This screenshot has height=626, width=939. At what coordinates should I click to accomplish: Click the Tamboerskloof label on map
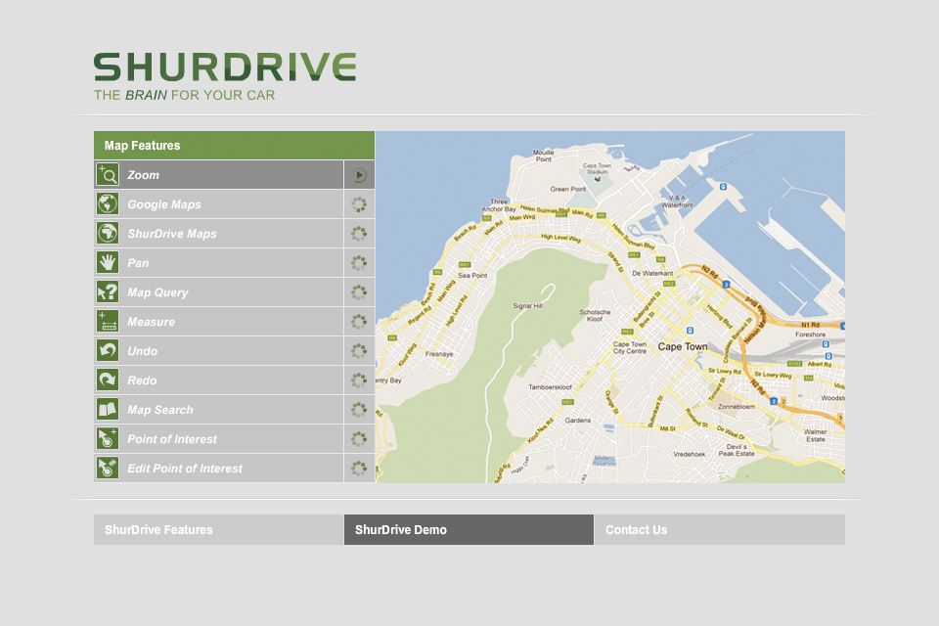[x=550, y=387]
